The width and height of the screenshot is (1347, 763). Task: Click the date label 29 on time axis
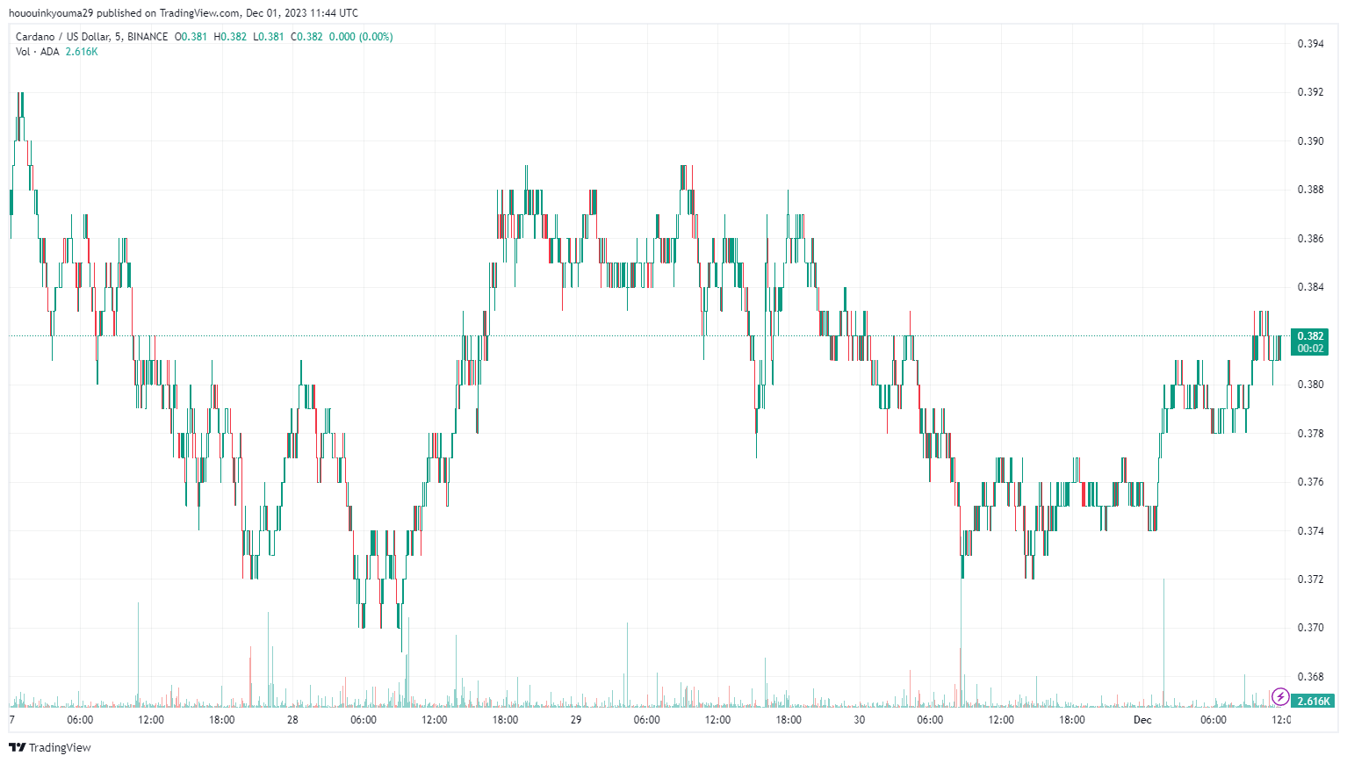pyautogui.click(x=576, y=720)
